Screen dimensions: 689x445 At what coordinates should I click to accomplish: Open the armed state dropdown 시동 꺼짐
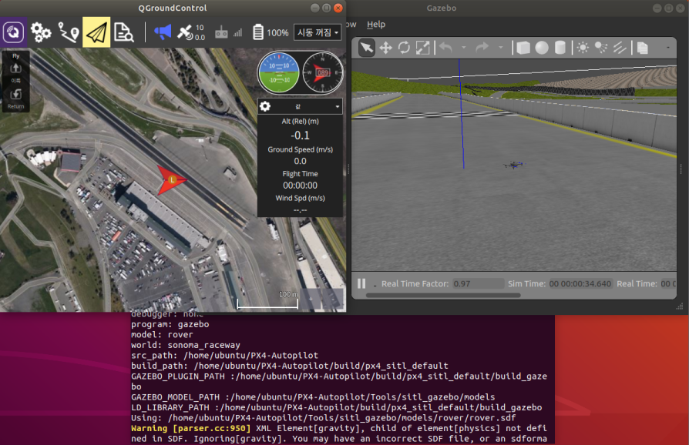tap(318, 32)
